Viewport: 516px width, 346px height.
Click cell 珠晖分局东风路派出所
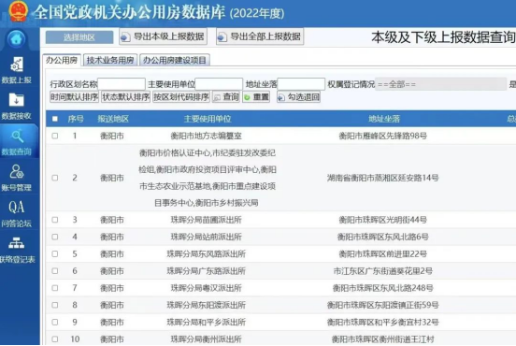207,253
